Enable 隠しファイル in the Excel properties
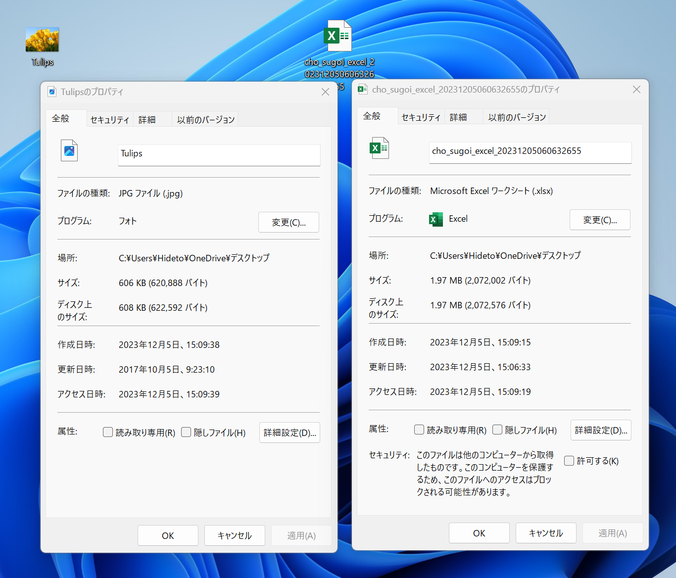Viewport: 676px width, 578px height. tap(497, 430)
